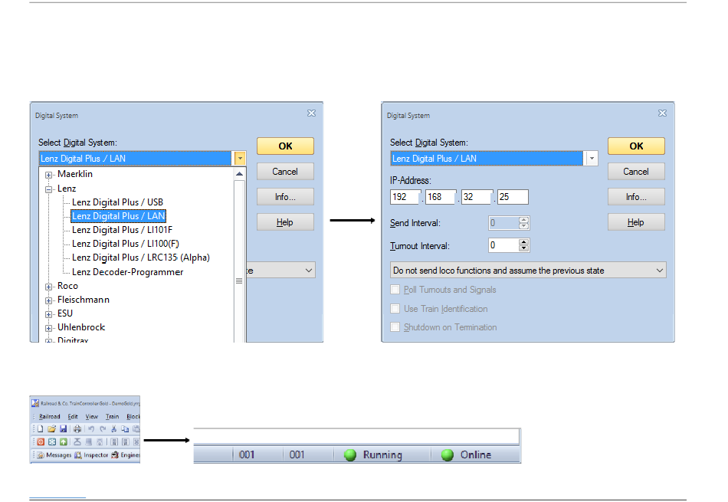The image size is (728, 502).
Task: Click Cancel in the left dialog with the system list
Action: pyautogui.click(x=285, y=172)
